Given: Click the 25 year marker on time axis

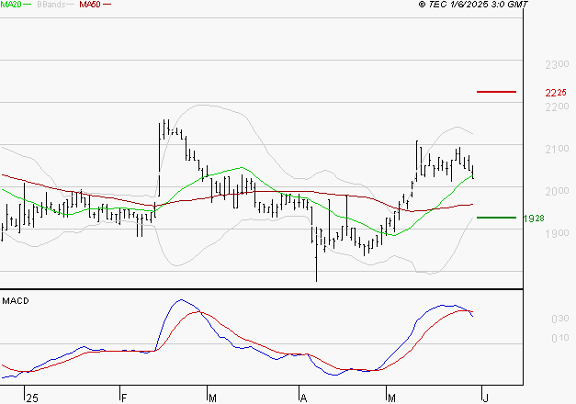Looking at the screenshot, I should point(32,398).
